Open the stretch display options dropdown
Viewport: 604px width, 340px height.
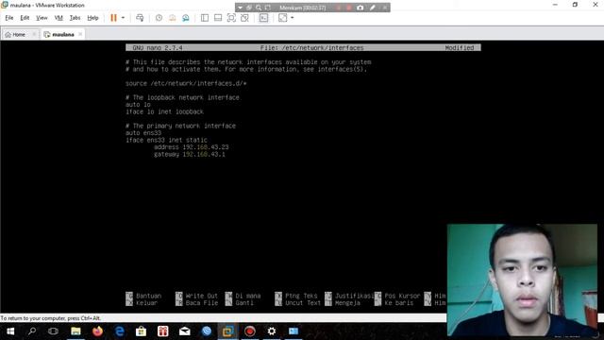pos(292,18)
